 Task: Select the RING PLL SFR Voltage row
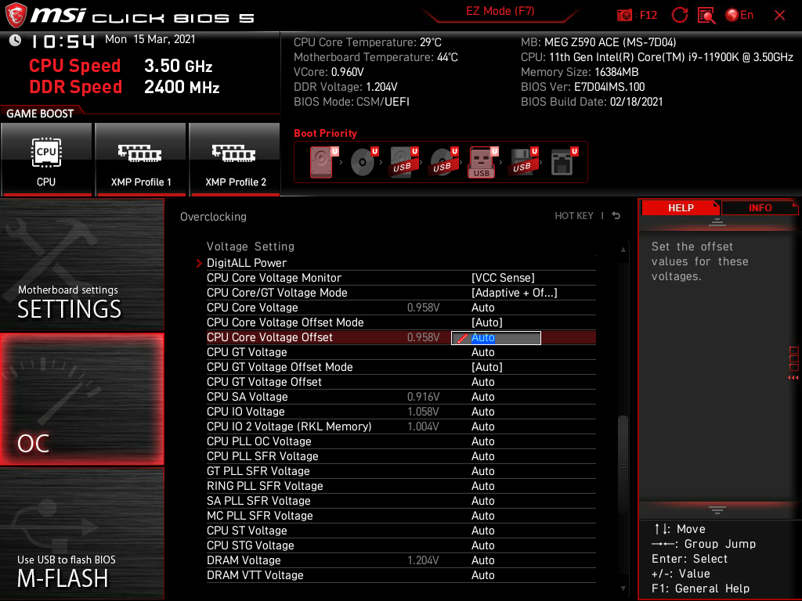401,485
